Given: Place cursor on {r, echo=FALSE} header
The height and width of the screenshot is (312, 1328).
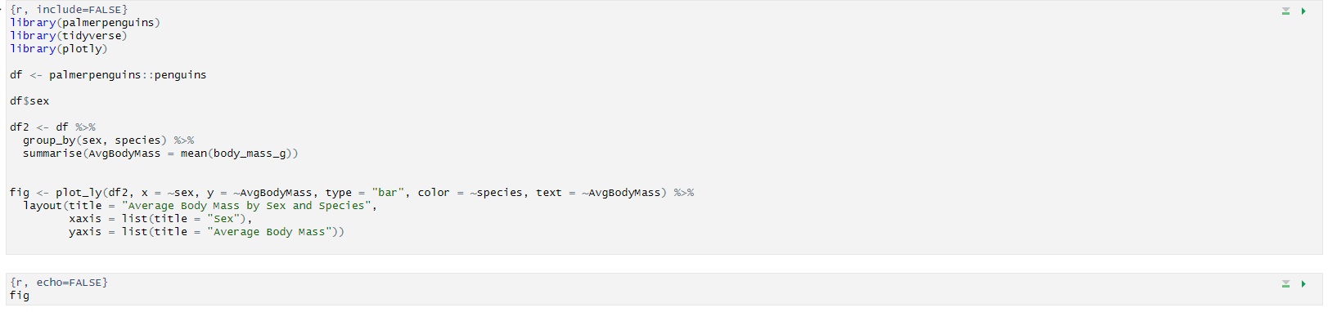Looking at the screenshot, I should click(59, 283).
